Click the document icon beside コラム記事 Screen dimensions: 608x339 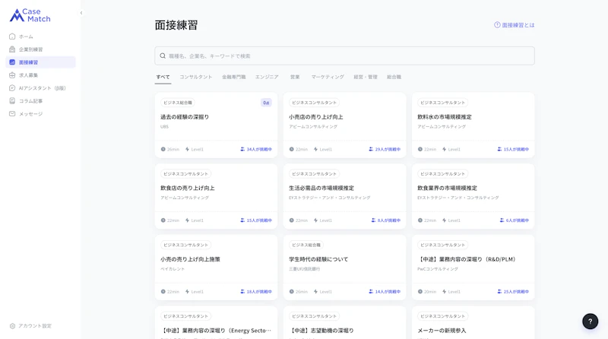[12, 101]
